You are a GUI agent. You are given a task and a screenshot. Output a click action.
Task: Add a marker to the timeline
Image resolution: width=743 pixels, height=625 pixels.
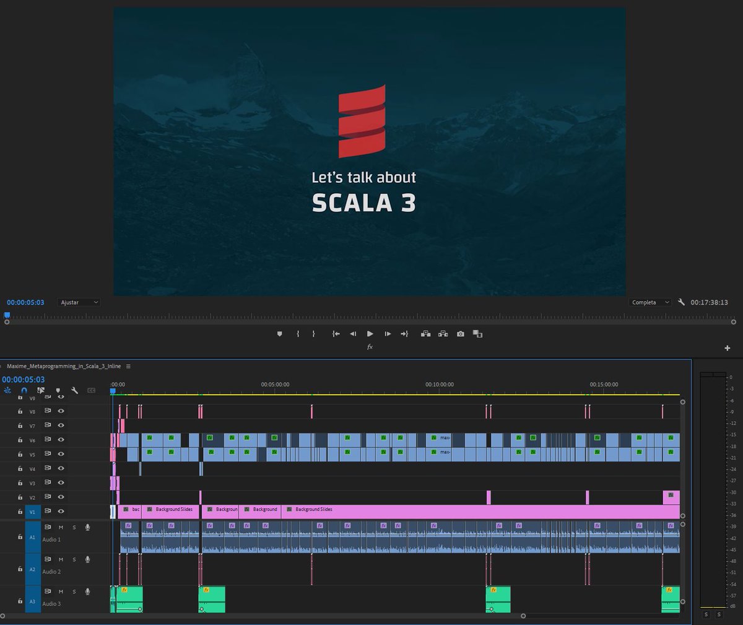coord(58,390)
